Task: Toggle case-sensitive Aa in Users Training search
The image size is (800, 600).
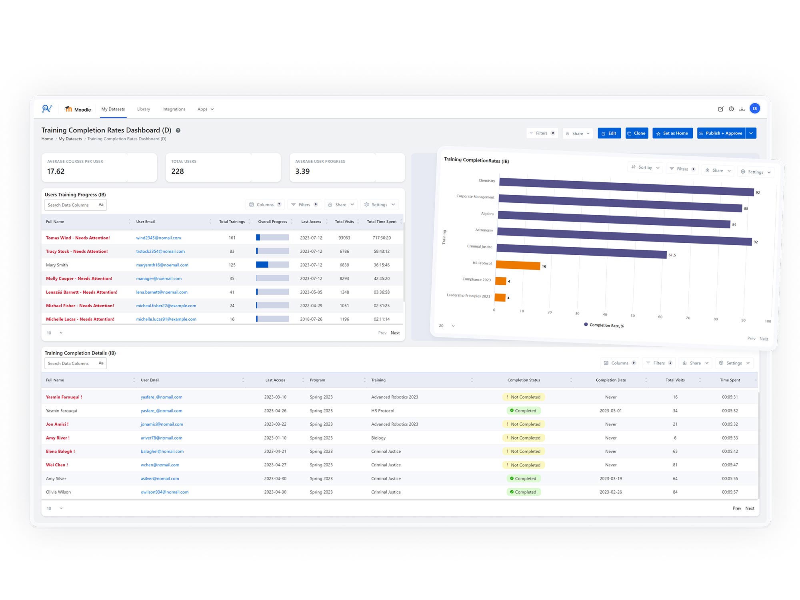Action: point(101,205)
